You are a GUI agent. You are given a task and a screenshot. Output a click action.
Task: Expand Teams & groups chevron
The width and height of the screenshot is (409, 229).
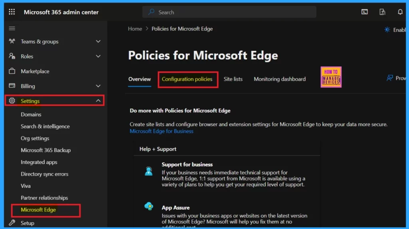pyautogui.click(x=98, y=41)
